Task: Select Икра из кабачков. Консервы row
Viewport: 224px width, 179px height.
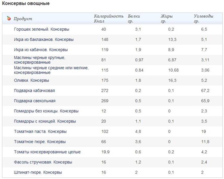Action: coord(41,50)
